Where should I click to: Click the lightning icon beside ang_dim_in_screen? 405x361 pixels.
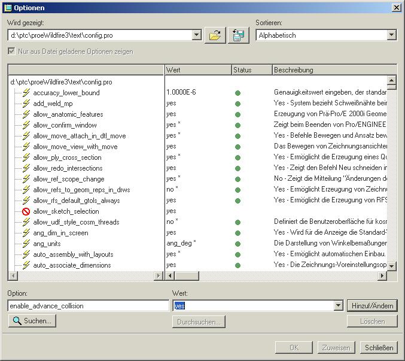click(26, 233)
